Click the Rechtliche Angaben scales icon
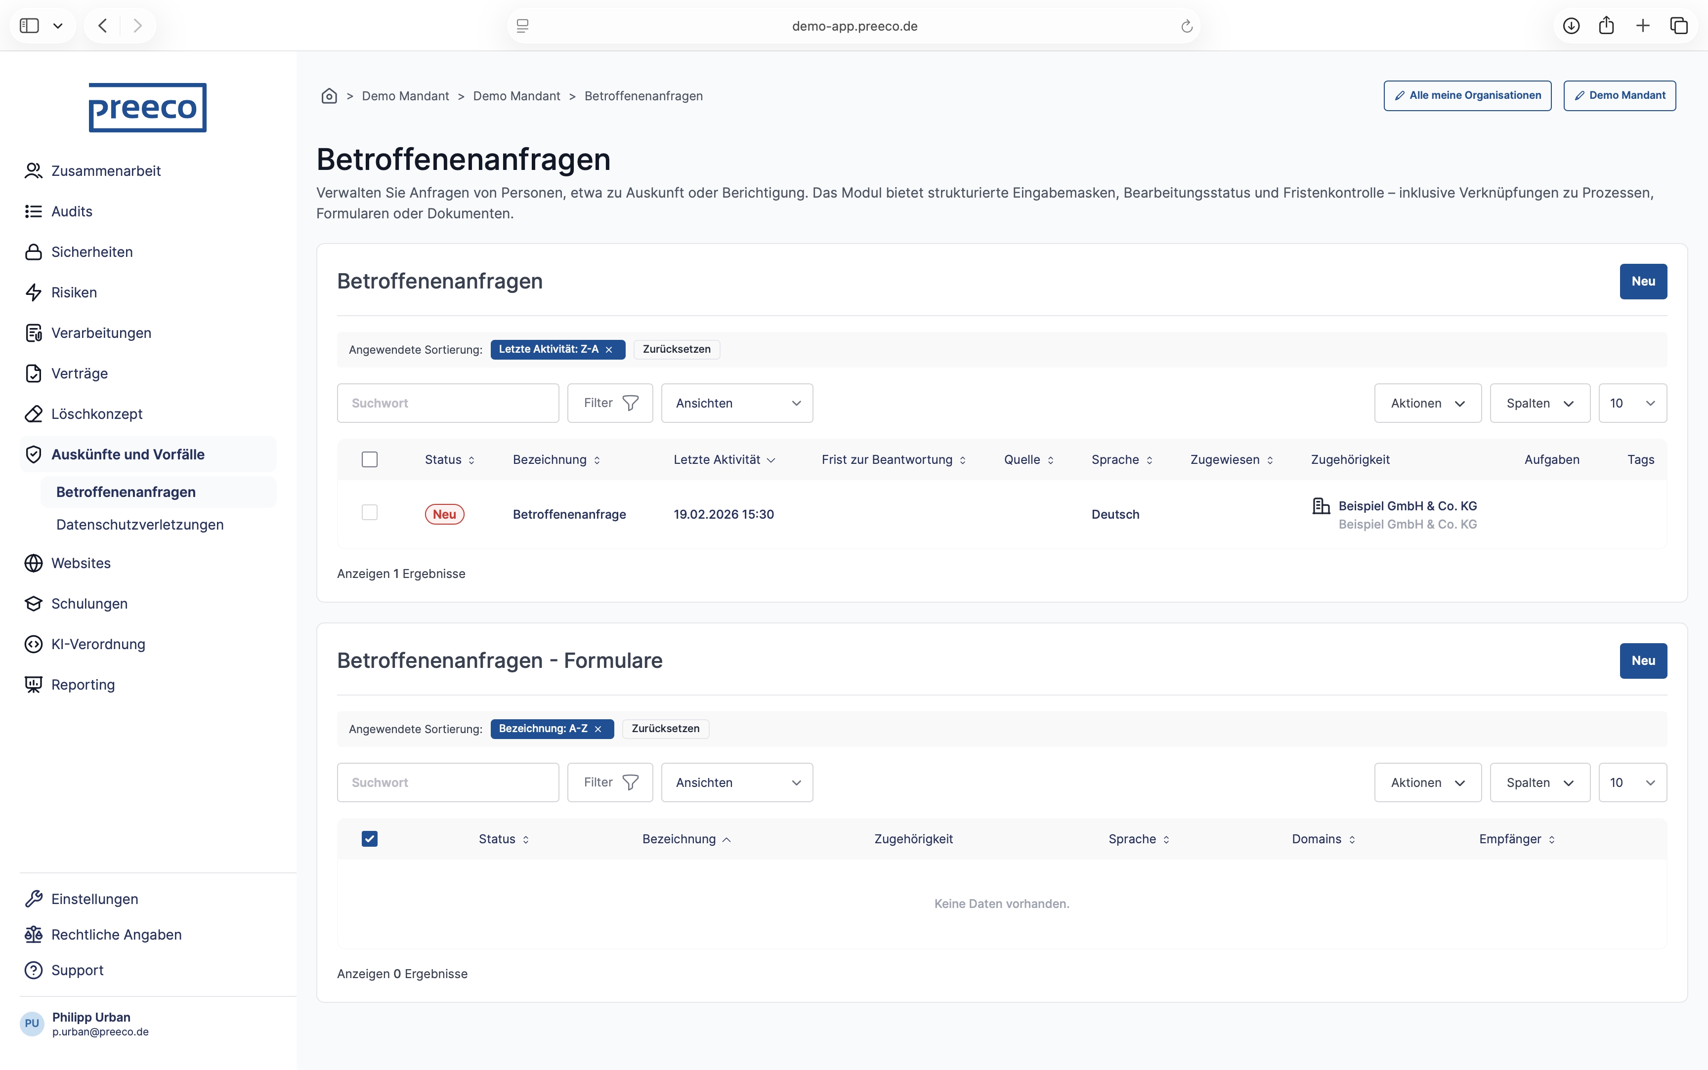Image resolution: width=1708 pixels, height=1070 pixels. pos(33,935)
